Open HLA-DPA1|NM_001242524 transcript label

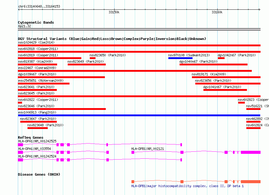(37, 156)
